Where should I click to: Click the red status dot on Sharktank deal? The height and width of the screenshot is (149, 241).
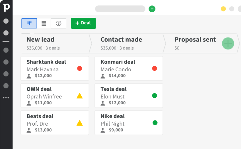tap(80, 68)
